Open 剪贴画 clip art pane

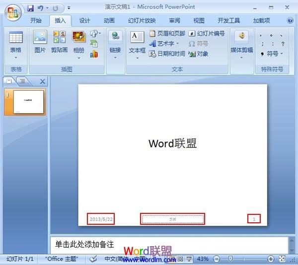coord(59,41)
